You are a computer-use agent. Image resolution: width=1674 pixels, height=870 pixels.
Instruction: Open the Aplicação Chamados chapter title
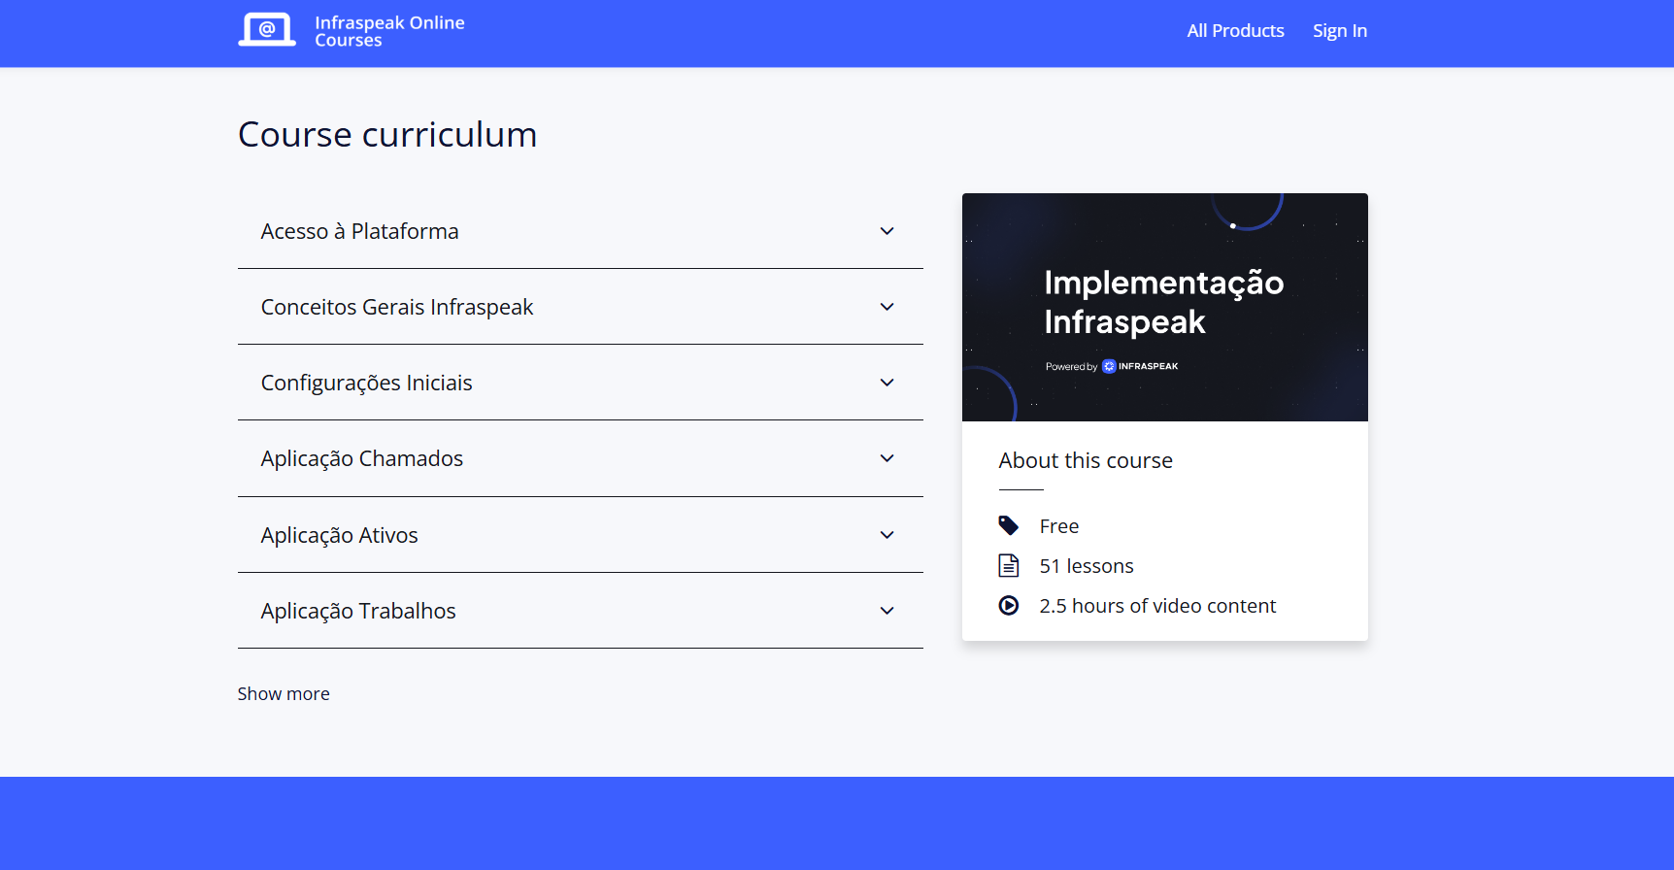tap(361, 458)
